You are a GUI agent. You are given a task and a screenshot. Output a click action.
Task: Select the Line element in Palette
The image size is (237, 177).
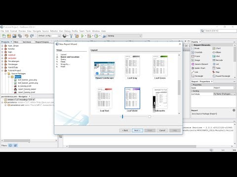[x=195, y=72]
